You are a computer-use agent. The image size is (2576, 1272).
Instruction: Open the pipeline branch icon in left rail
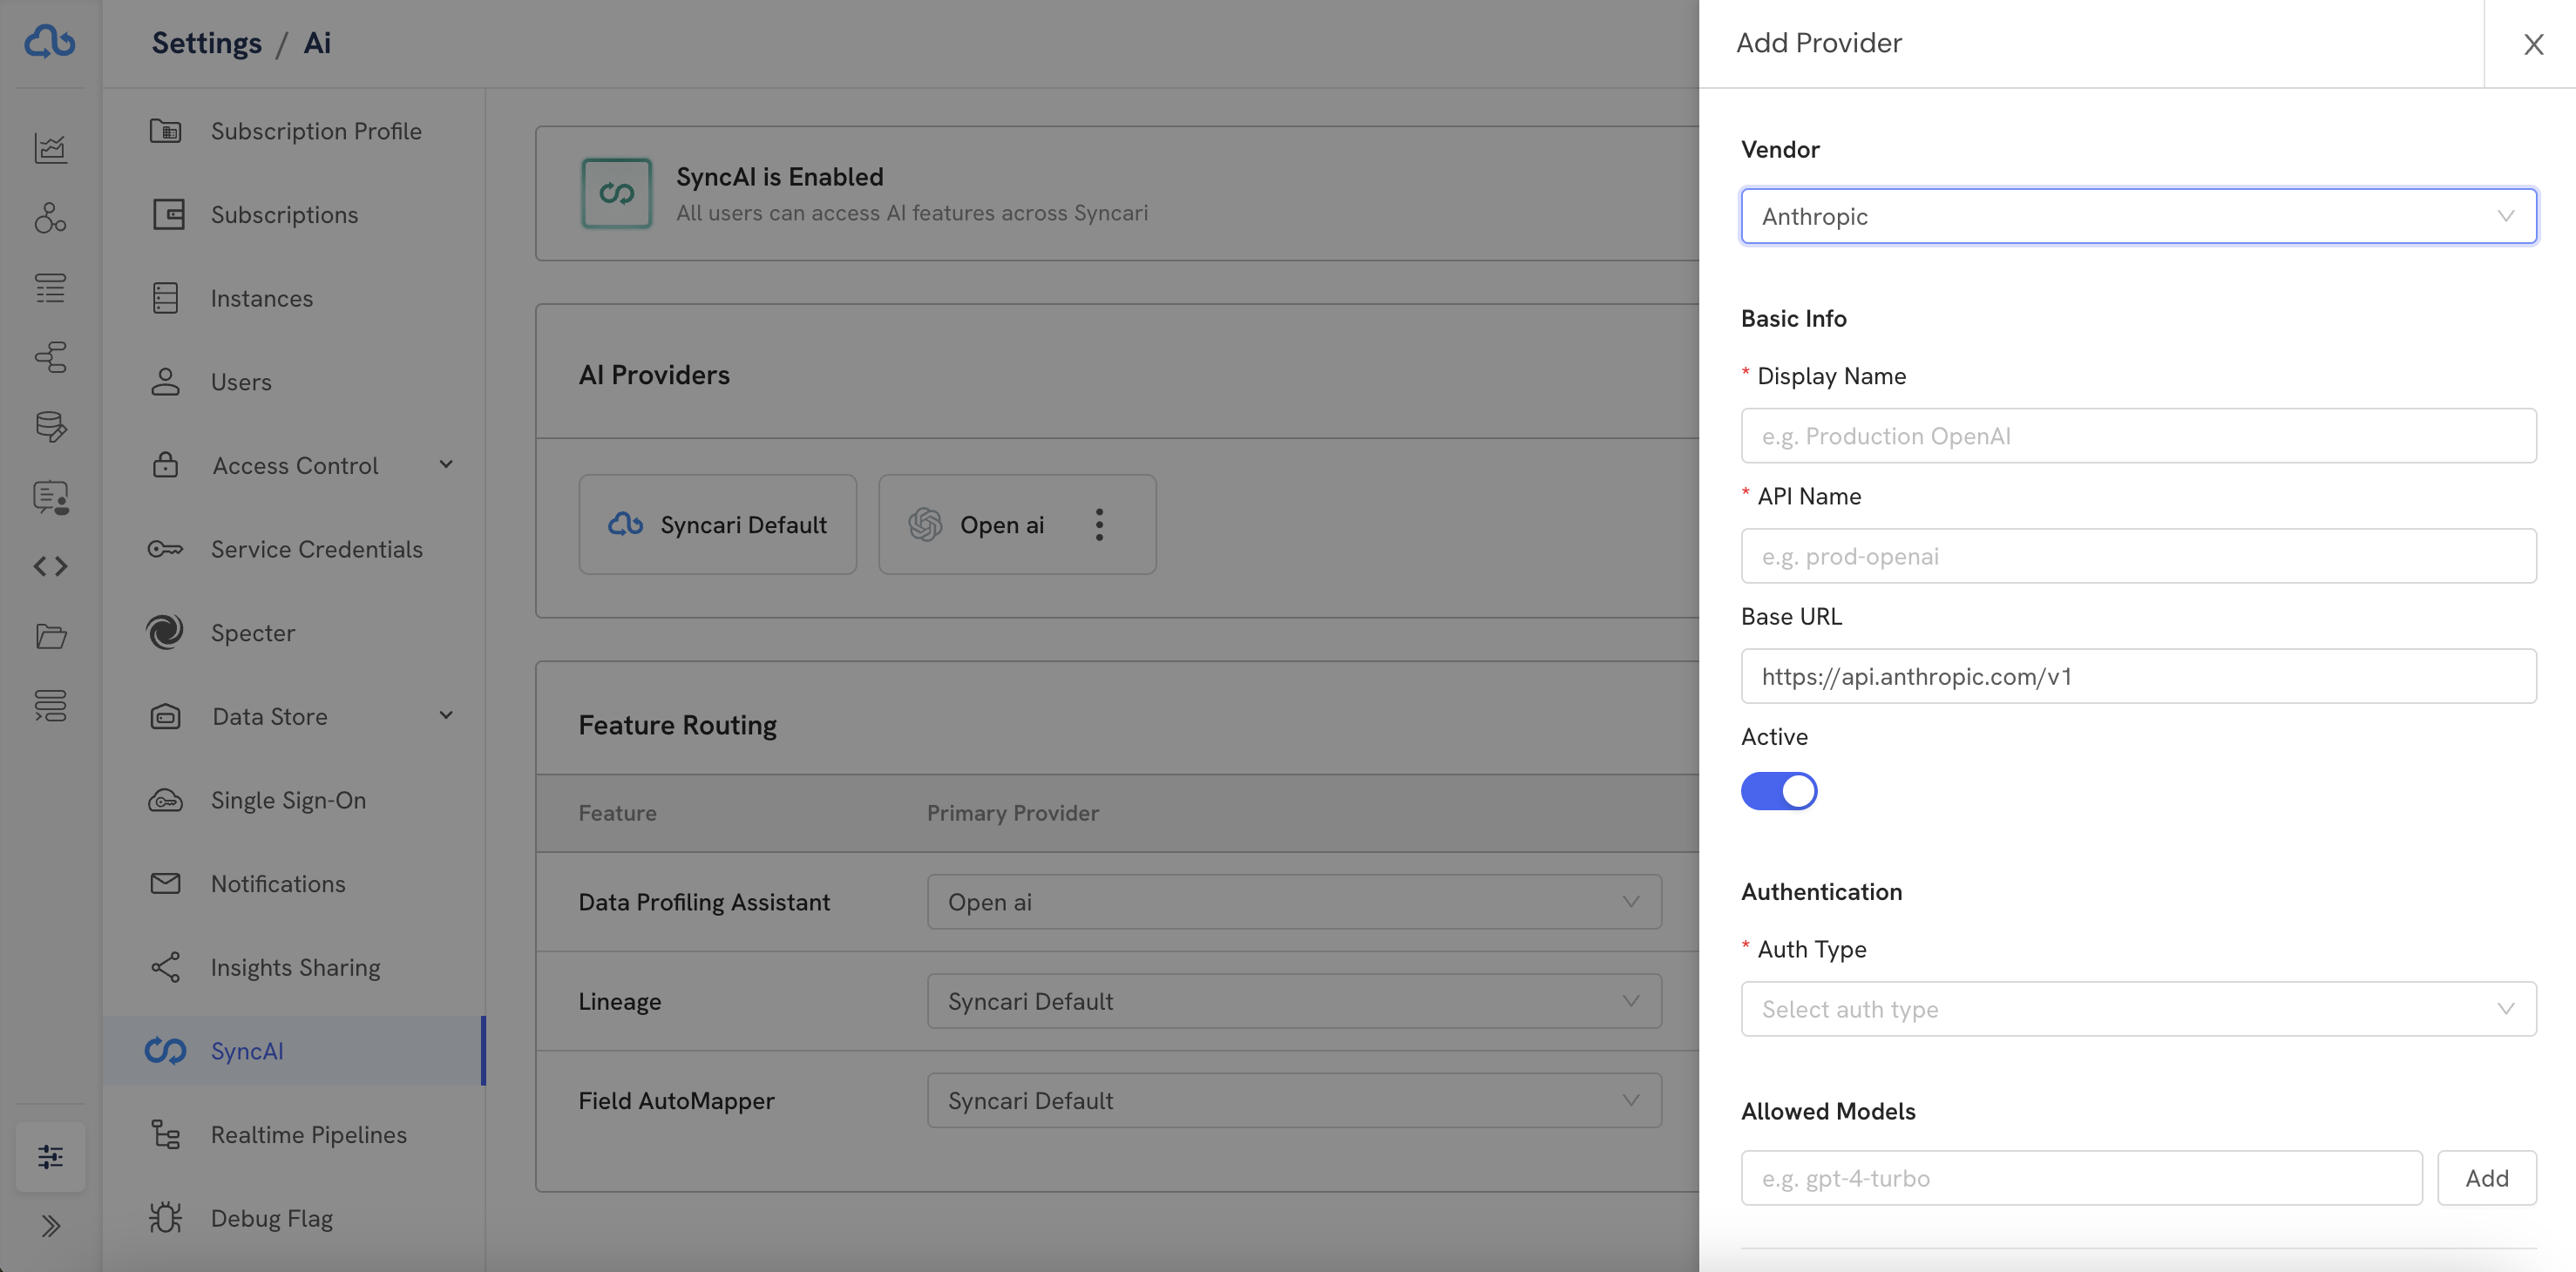50,357
